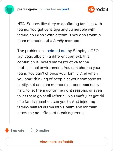113x151 pixels.
Task: Click the orange upvote arrow icon
Action: (x=7, y=130)
